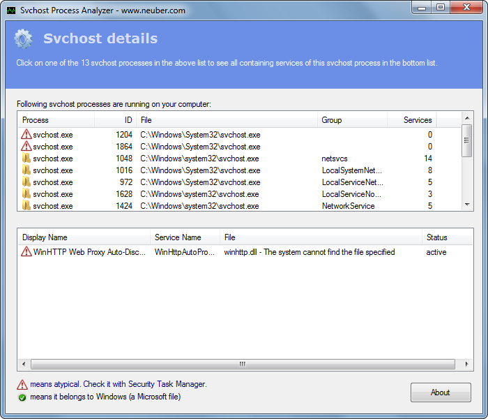Screen dimensions: 488x419
Task: Click the services count 14 cell
Action: (x=428, y=159)
